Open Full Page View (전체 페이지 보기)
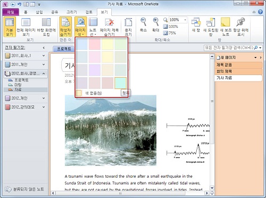The width and height of the screenshot is (266, 198). pos(26,27)
